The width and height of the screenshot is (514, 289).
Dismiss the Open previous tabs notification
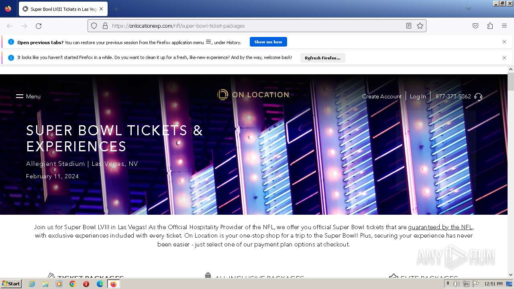pyautogui.click(x=504, y=42)
